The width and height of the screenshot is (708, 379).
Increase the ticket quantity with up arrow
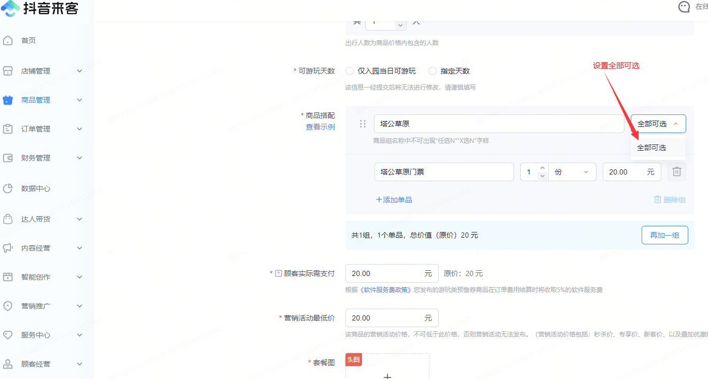point(542,168)
